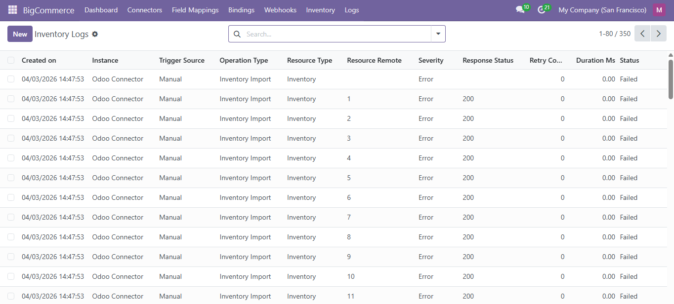Image resolution: width=674 pixels, height=304 pixels.
Task: Open actions via the Inventory Logs gear icon
Action: [x=95, y=34]
